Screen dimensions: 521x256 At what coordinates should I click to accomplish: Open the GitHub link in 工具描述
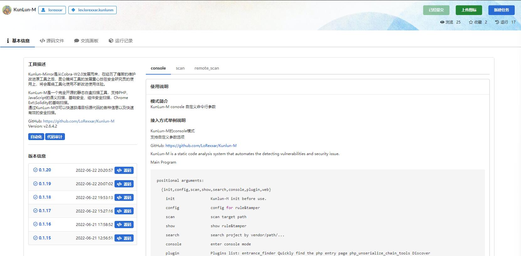[x=79, y=121]
